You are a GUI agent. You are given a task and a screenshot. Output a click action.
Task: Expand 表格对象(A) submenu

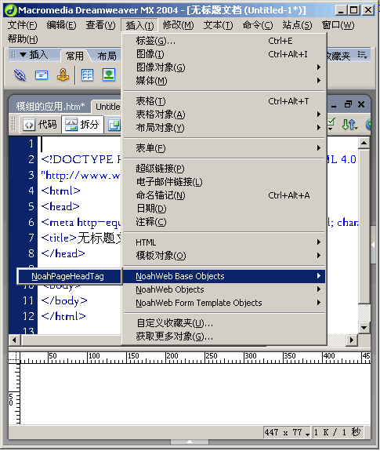[225, 115]
